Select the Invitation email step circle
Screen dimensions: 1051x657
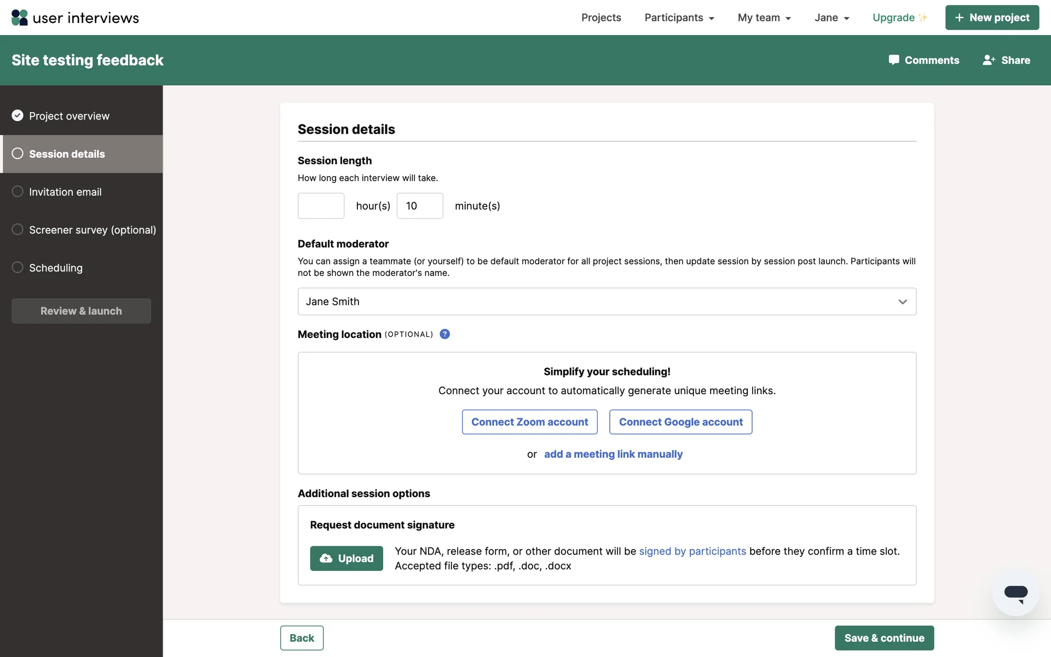click(x=18, y=192)
